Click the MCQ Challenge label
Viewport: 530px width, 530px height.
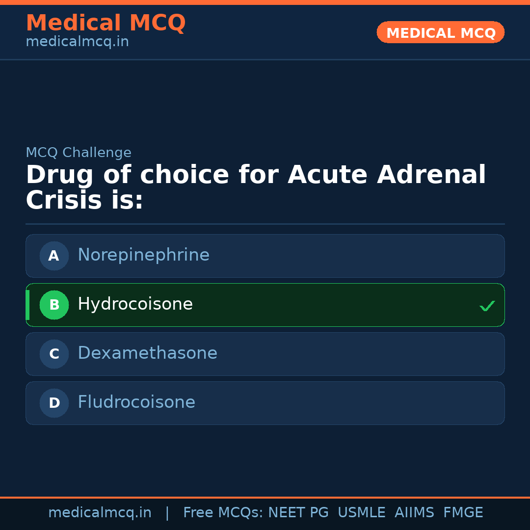coord(79,153)
